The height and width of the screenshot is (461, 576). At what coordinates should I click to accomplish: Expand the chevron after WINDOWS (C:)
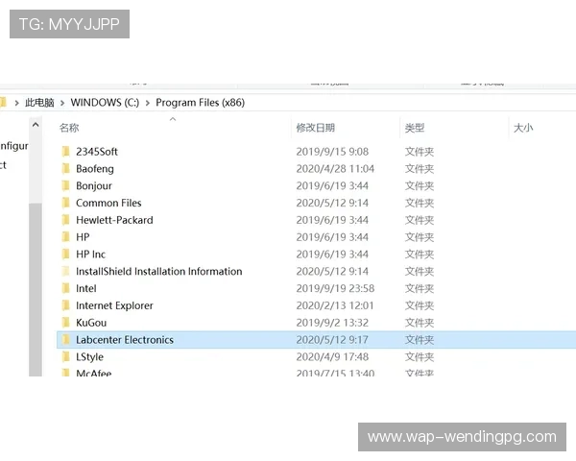click(148, 103)
